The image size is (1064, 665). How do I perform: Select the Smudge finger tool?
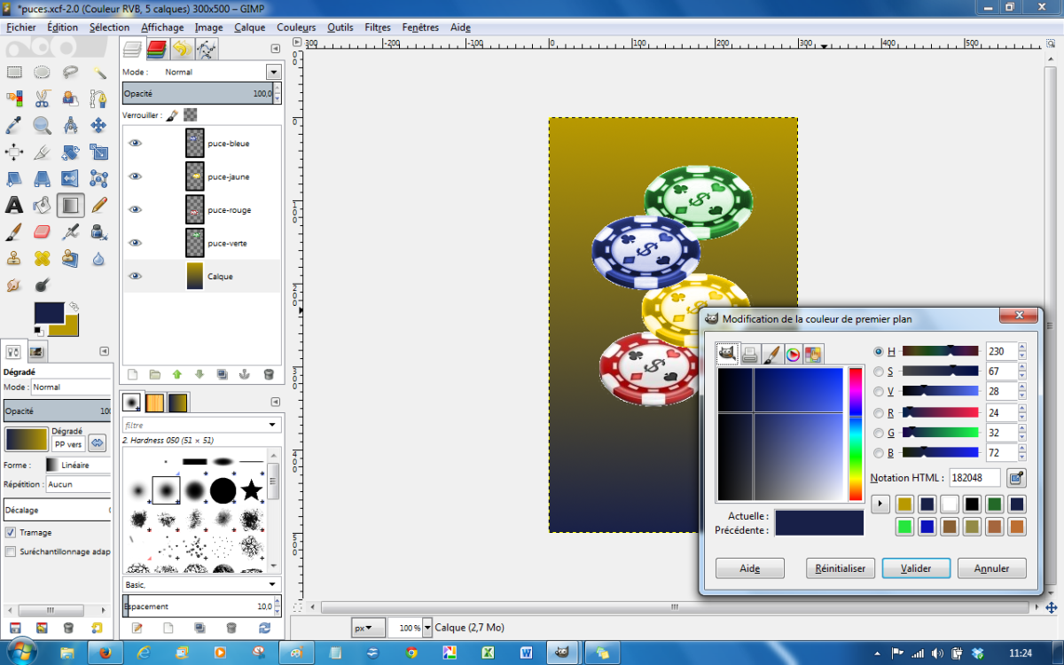click(x=14, y=286)
